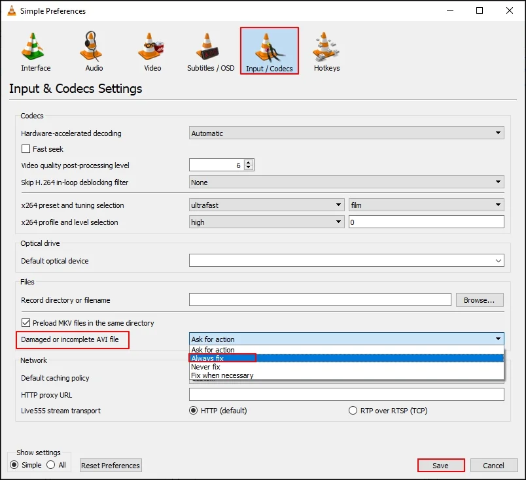Expand Hardware-accelerated decoding dropdown

(x=347, y=133)
